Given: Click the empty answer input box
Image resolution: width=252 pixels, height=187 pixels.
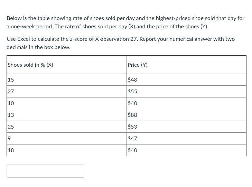Looking at the screenshot, I should click(45, 171).
